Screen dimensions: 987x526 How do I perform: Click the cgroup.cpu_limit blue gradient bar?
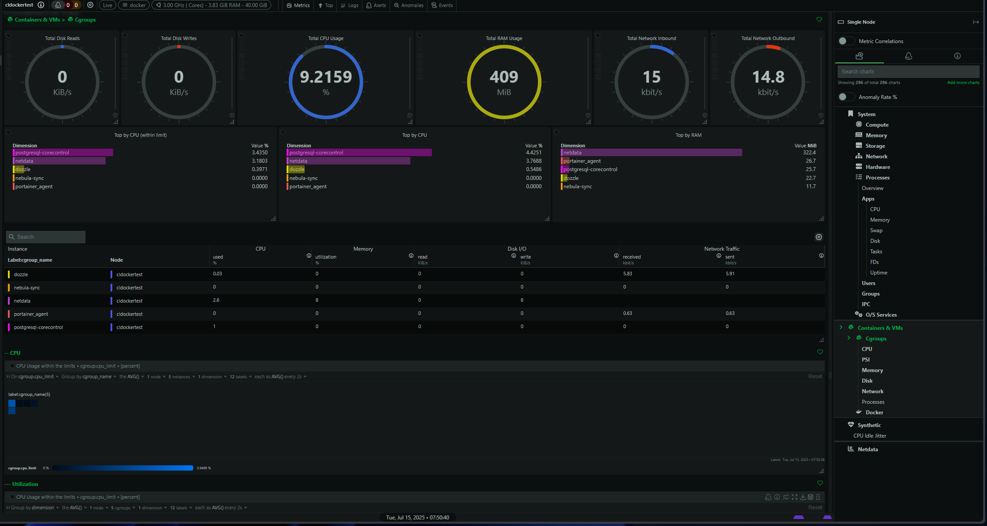(122, 468)
